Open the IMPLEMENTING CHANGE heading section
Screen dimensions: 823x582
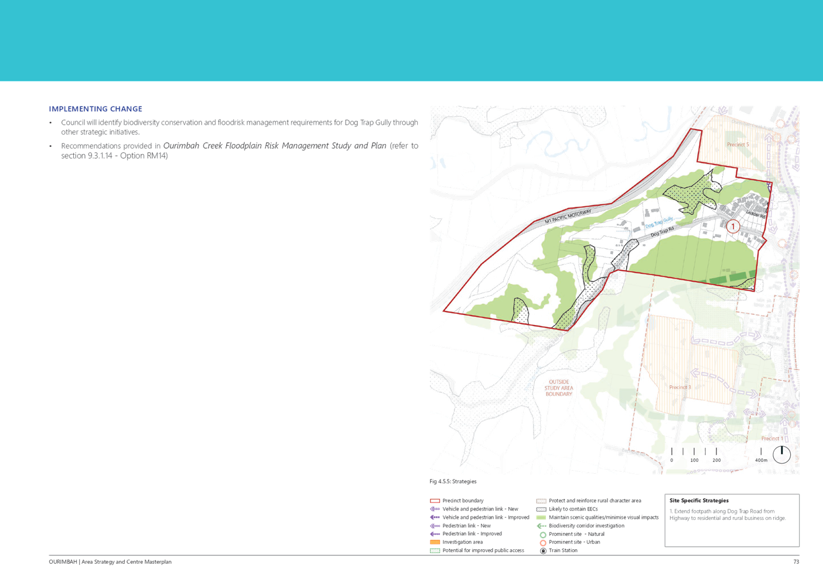point(96,108)
